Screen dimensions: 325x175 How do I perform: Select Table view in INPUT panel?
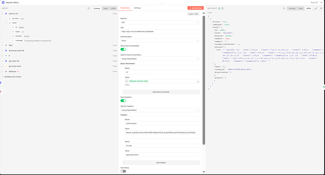106,8
